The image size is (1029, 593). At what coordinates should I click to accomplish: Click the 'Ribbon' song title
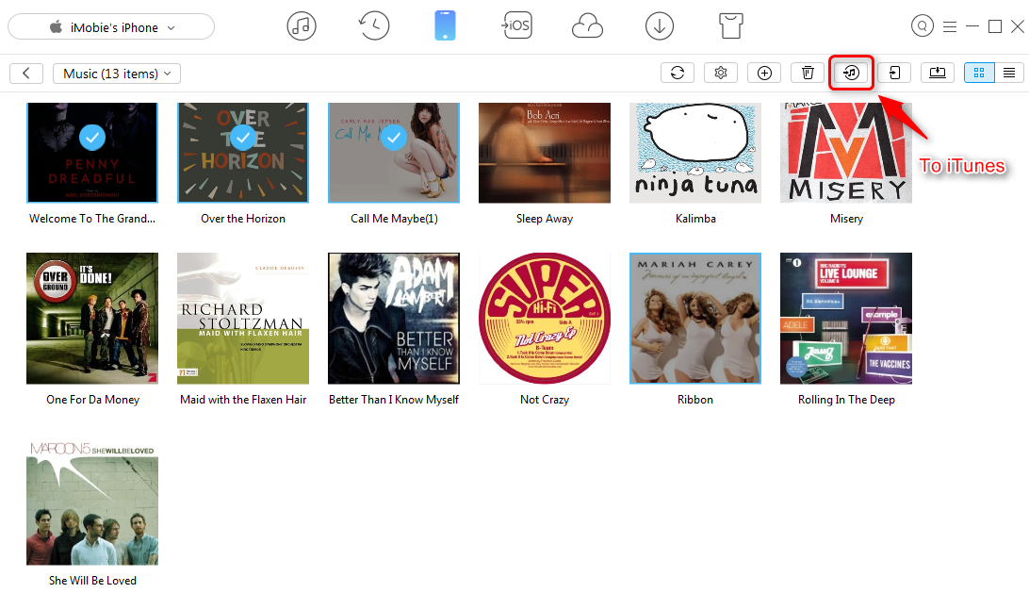pos(695,400)
